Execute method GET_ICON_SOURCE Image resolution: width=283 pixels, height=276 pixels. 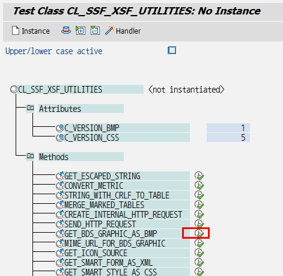[199, 253]
